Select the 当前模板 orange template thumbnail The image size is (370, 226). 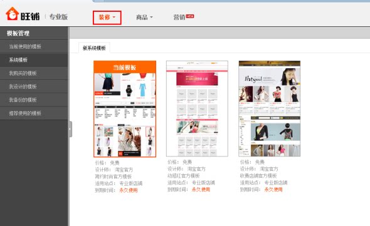[x=125, y=109]
